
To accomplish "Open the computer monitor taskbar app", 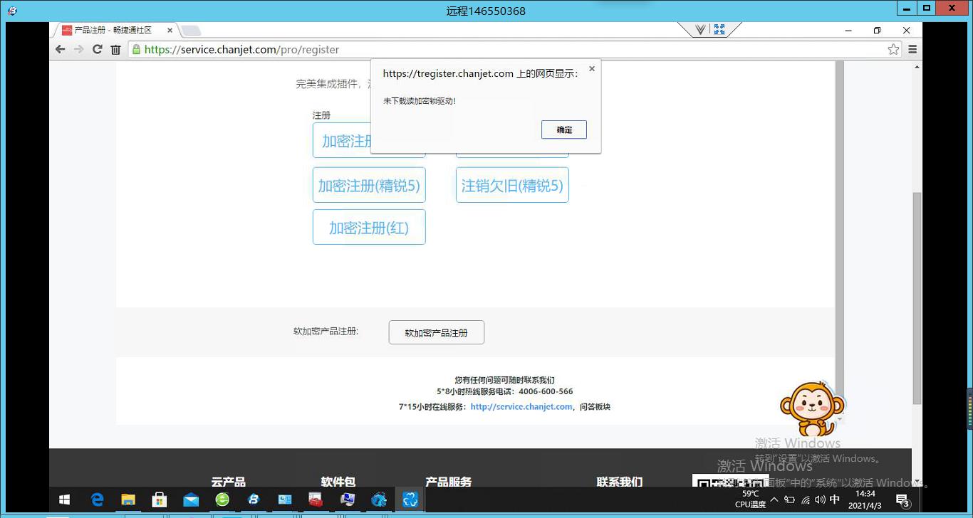I will point(348,500).
